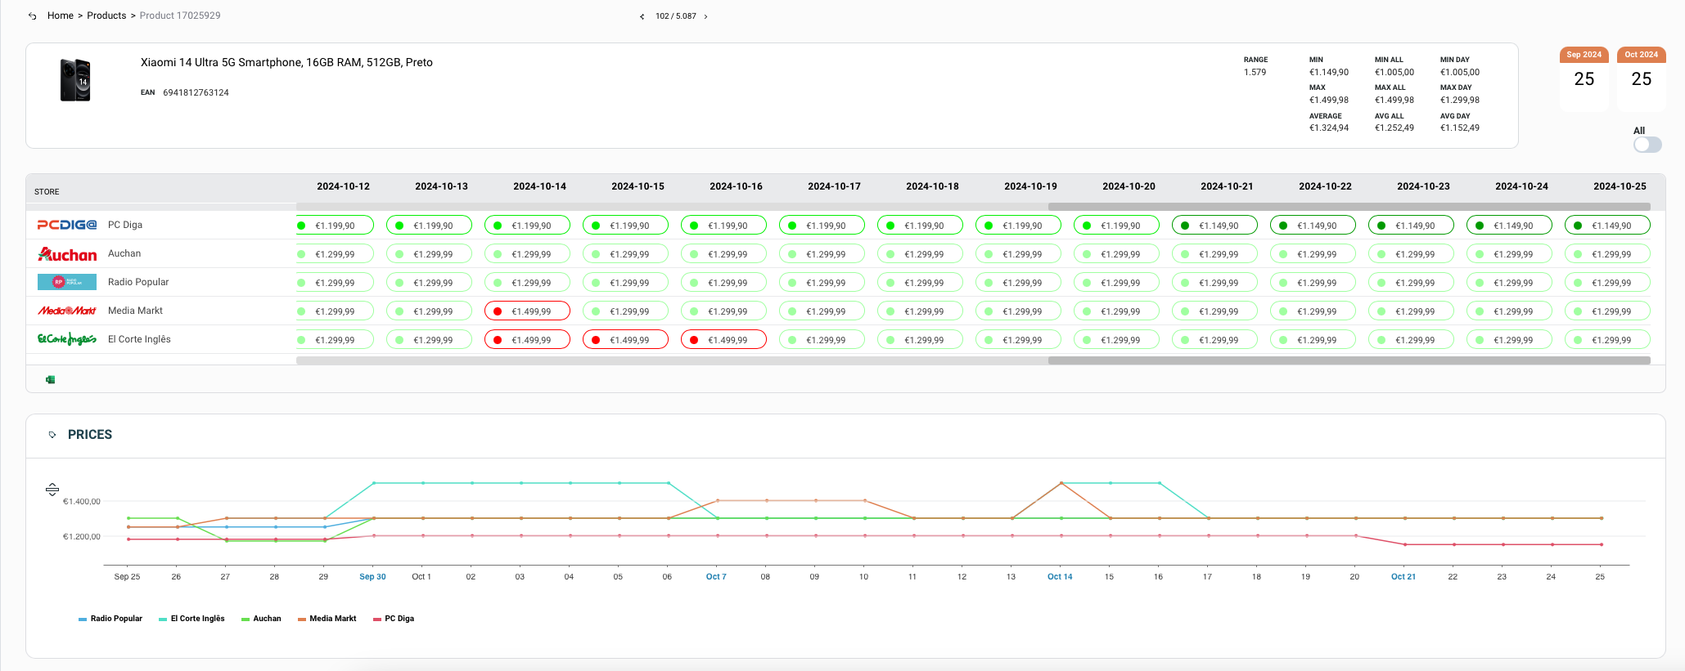Click El Corte Inglês red price on 2024-10-16

pos(723,340)
